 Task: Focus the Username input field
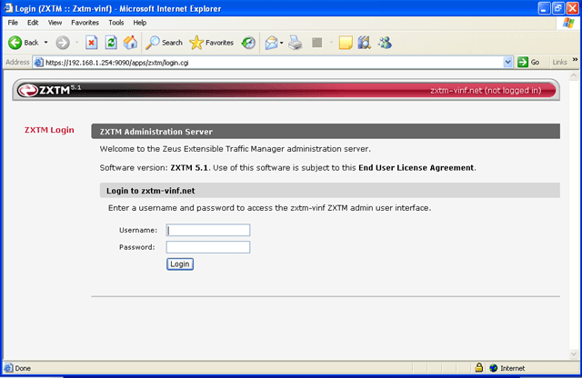click(x=207, y=230)
